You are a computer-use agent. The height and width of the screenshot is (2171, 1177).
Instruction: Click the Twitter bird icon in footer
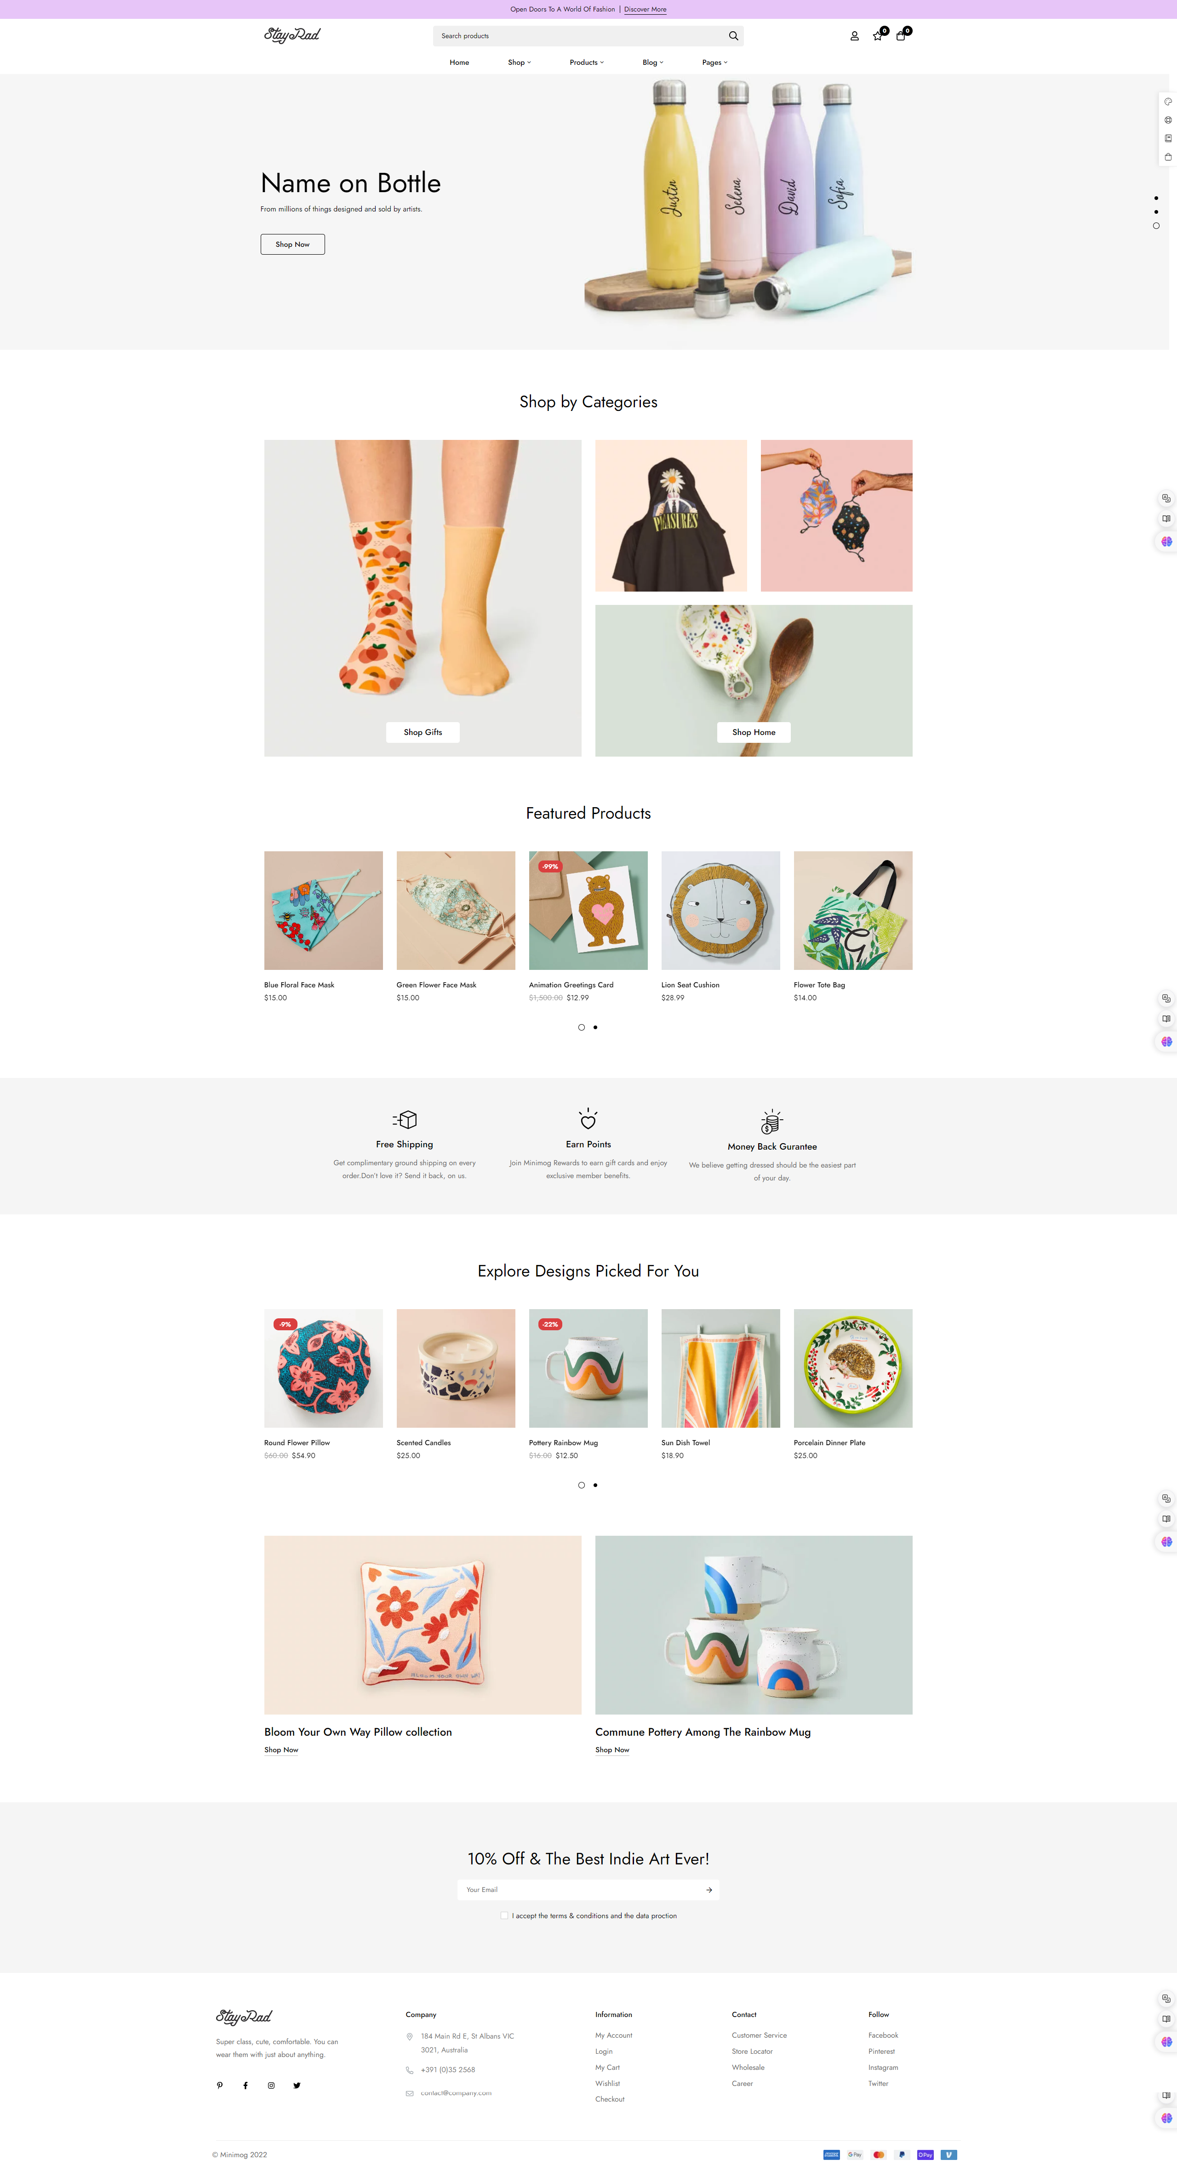[x=297, y=2085]
